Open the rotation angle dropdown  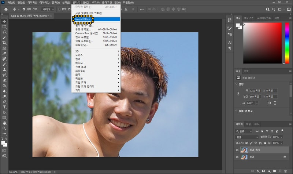tap(257, 103)
